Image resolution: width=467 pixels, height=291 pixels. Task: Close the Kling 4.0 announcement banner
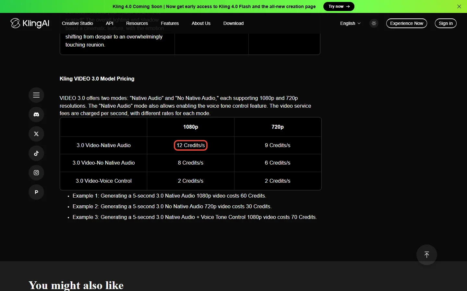click(459, 6)
